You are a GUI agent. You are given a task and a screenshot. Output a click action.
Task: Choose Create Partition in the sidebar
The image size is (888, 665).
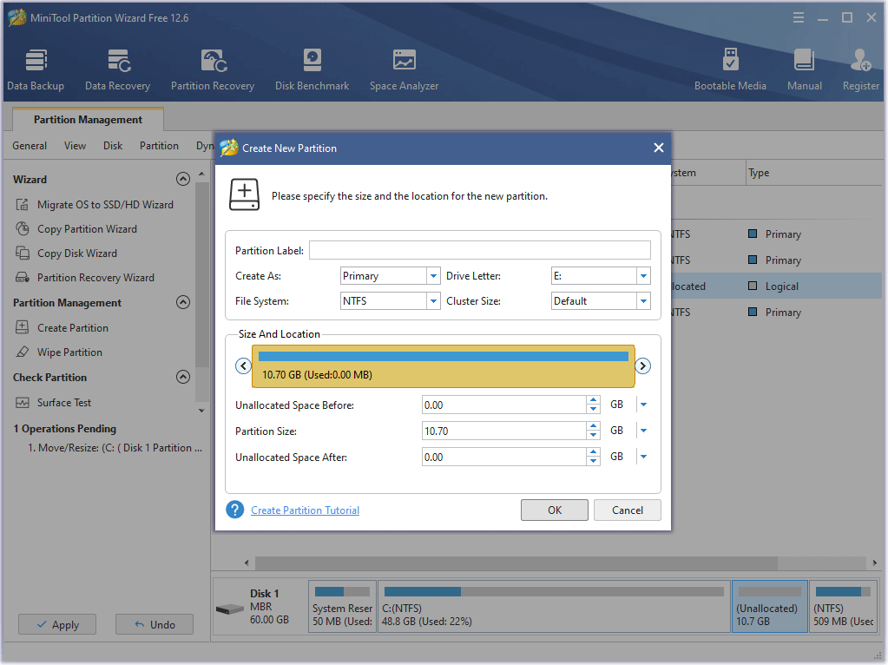pyautogui.click(x=62, y=328)
